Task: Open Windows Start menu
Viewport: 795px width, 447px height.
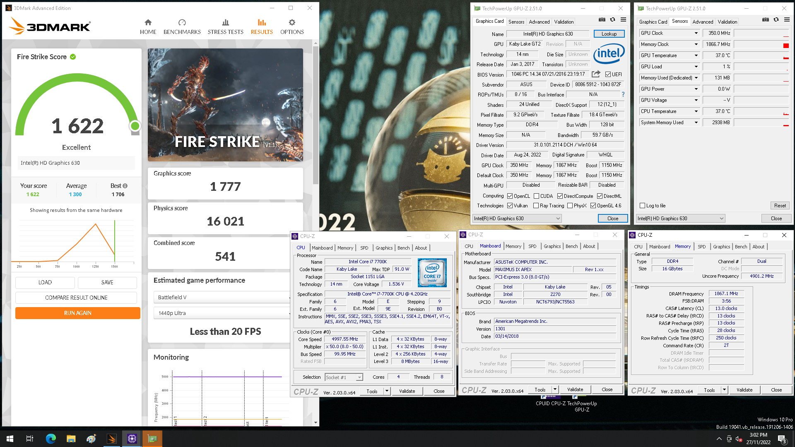Action: click(10, 439)
